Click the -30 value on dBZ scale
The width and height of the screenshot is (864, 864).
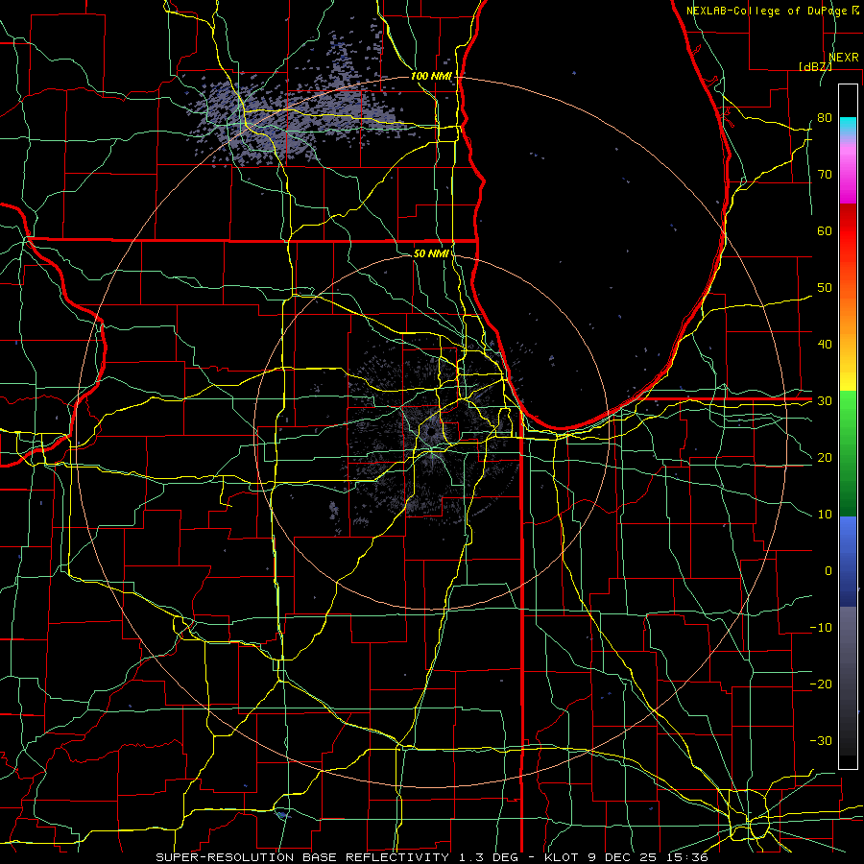tap(821, 740)
